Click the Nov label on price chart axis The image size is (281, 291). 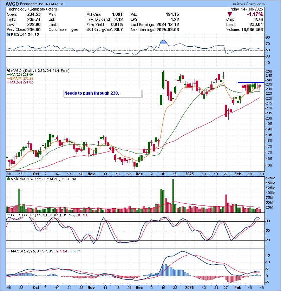click(91, 174)
